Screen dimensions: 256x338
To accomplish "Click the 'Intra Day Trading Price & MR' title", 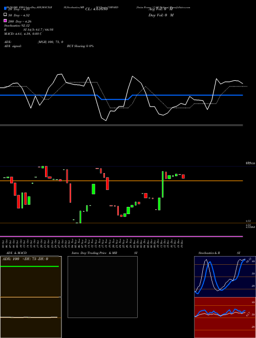I will click(94, 253).
